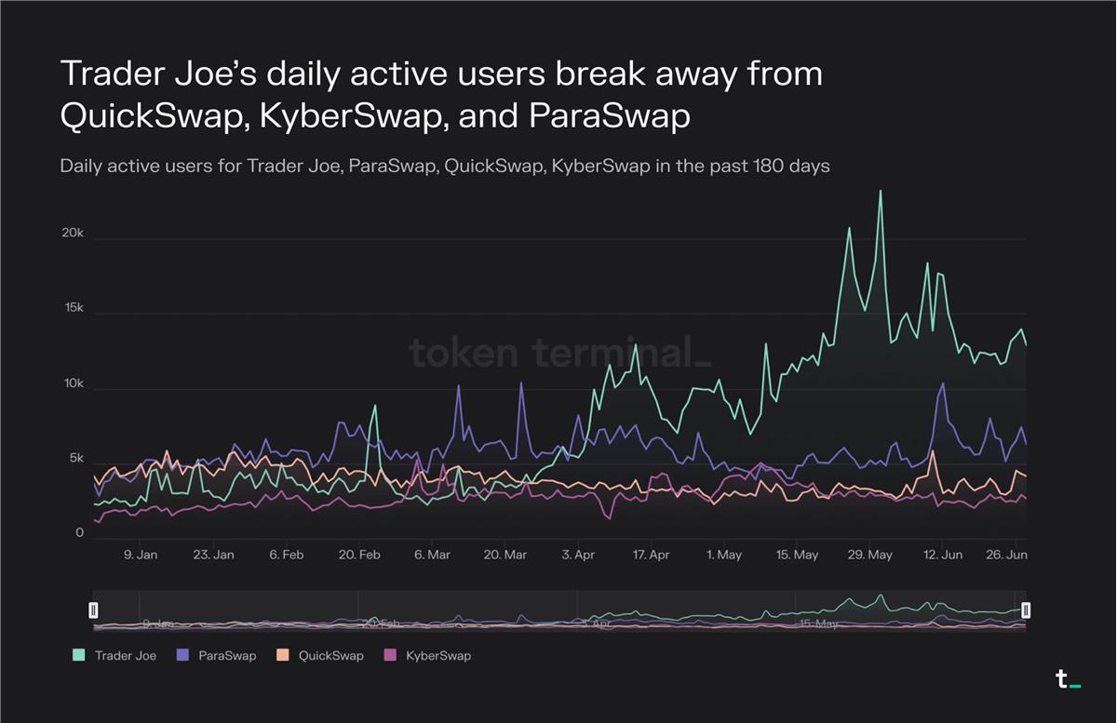Screen dimensions: 1117x723
Task: Hide the QuickSwap series label
Action: (330, 656)
